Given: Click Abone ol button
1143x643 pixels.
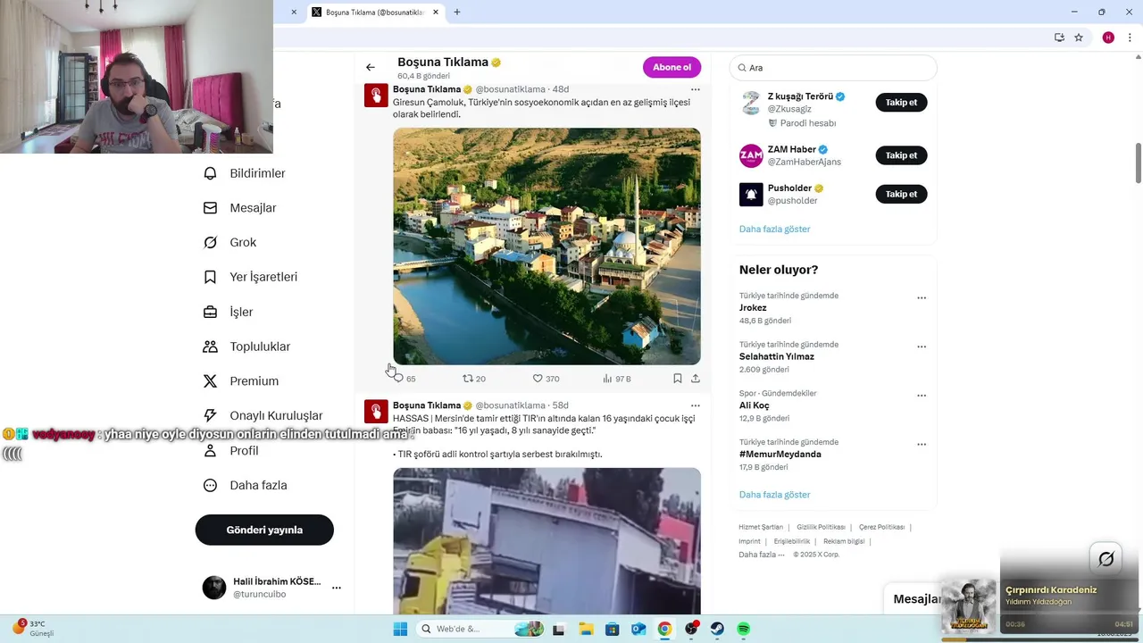Looking at the screenshot, I should pos(672,67).
